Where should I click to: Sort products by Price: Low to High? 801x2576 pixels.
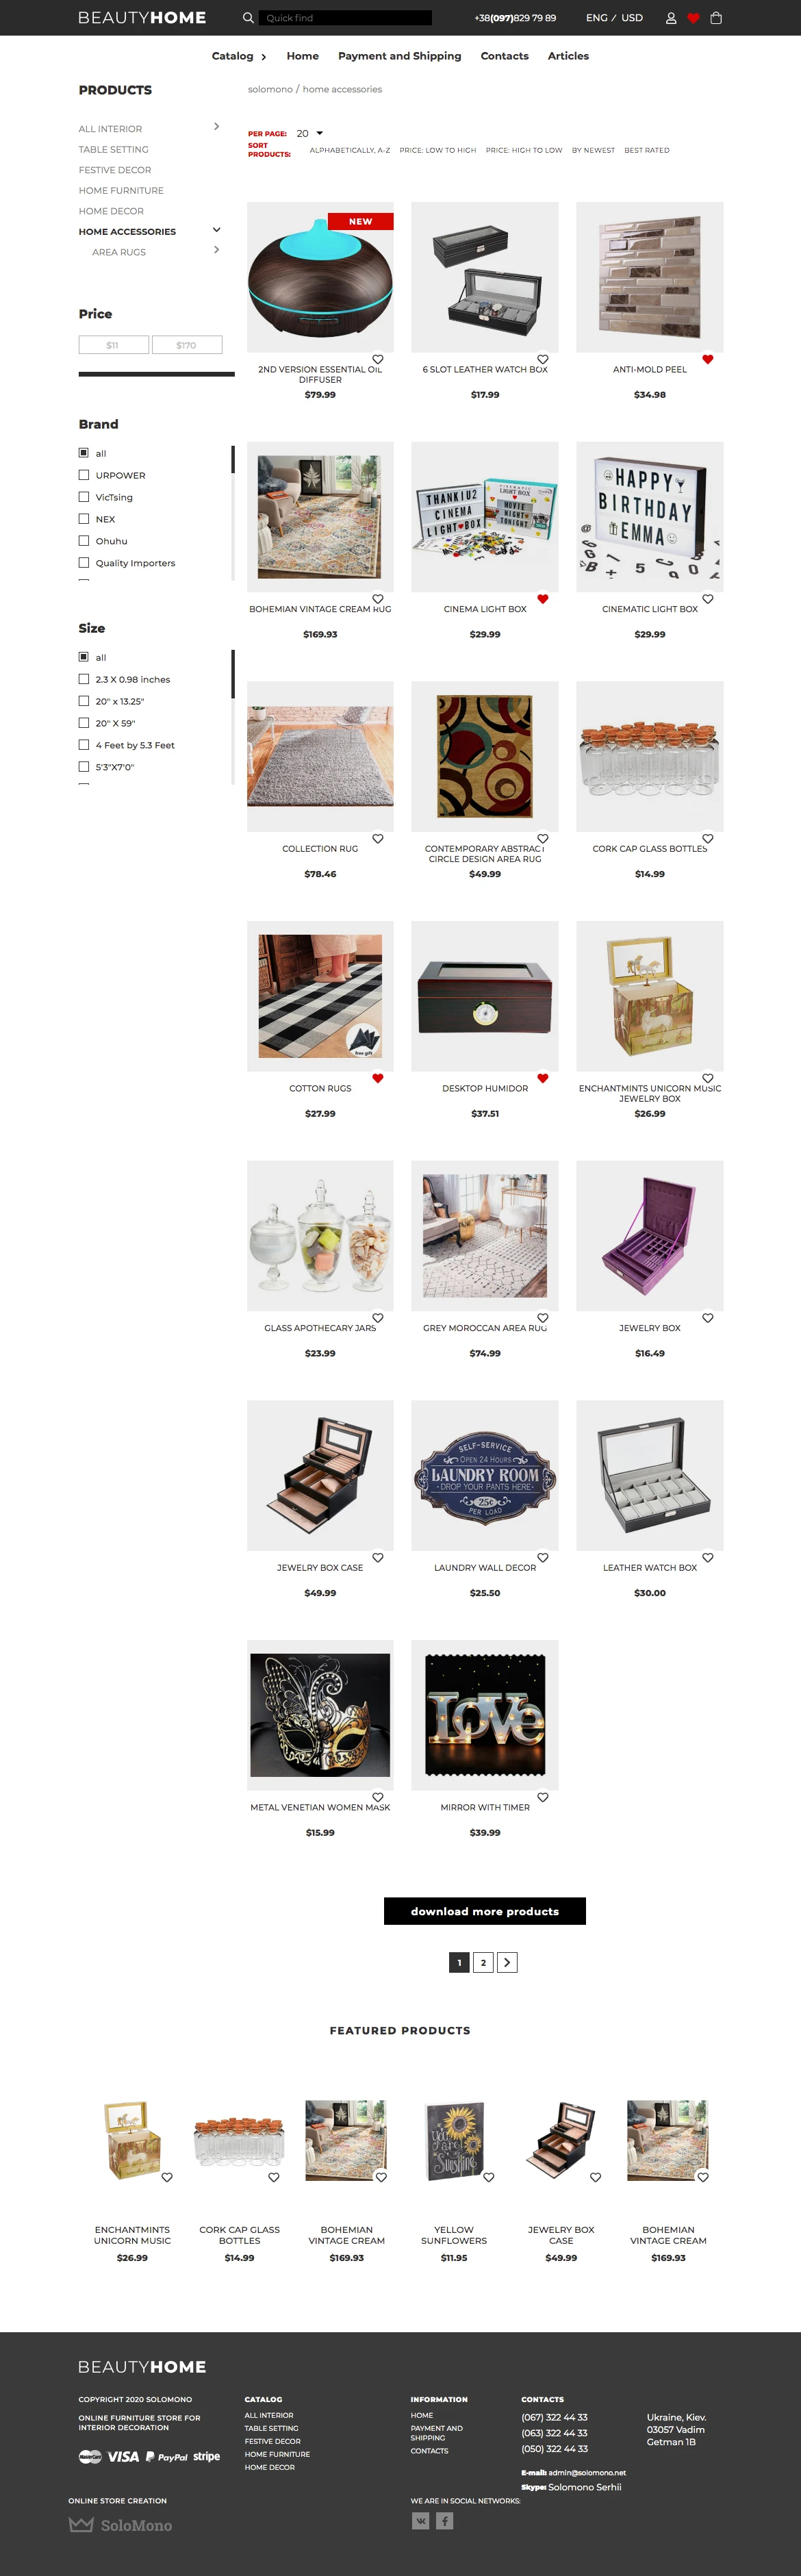click(x=438, y=150)
